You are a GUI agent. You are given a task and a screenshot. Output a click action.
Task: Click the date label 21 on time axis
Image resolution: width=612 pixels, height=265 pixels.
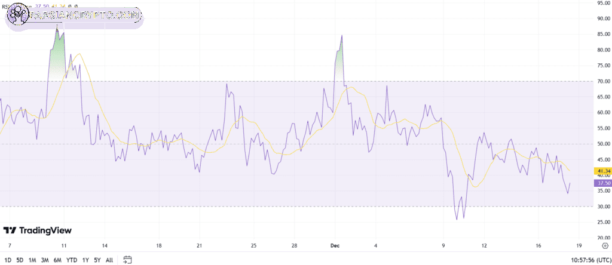199,246
